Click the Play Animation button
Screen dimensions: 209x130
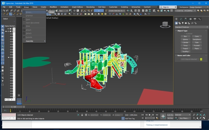point(149,115)
